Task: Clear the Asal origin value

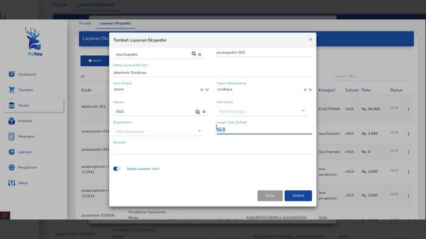Action: [201, 89]
